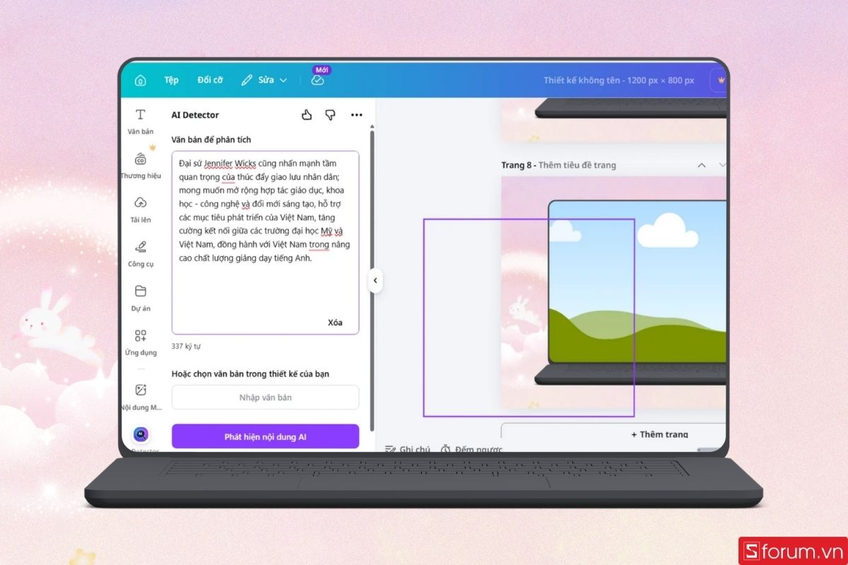
Task: Open the Home icon in top bar
Action: (140, 80)
